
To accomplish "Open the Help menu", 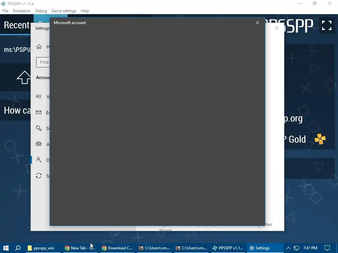I will pyautogui.click(x=85, y=11).
